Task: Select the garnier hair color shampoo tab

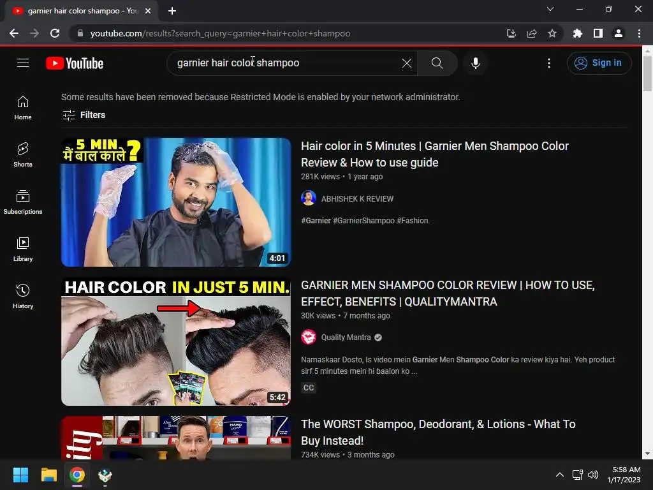Action: (81, 11)
